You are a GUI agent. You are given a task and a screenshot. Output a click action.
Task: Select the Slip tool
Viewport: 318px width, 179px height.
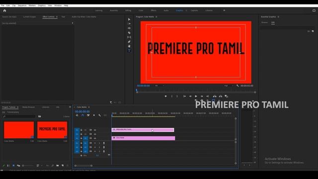[129, 37]
